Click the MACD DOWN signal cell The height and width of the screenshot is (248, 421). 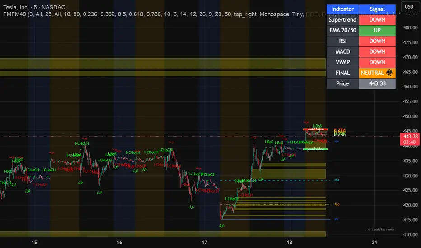tap(377, 51)
